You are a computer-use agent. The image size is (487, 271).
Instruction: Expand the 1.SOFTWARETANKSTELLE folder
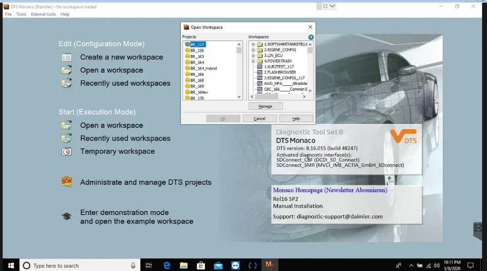tap(253, 44)
